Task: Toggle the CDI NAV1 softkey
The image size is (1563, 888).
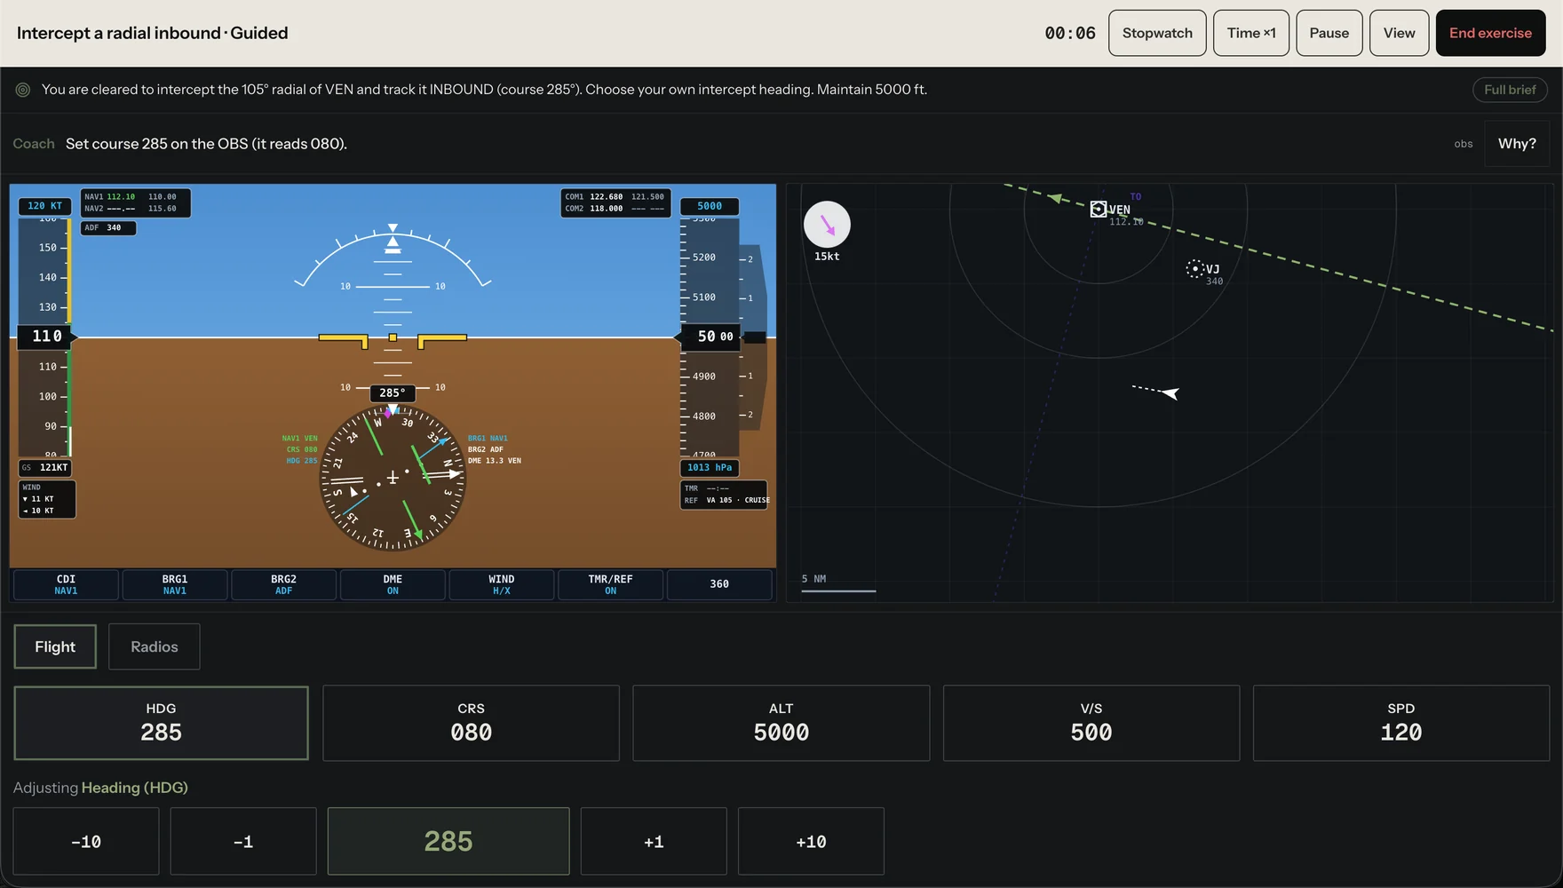Action: click(x=66, y=584)
